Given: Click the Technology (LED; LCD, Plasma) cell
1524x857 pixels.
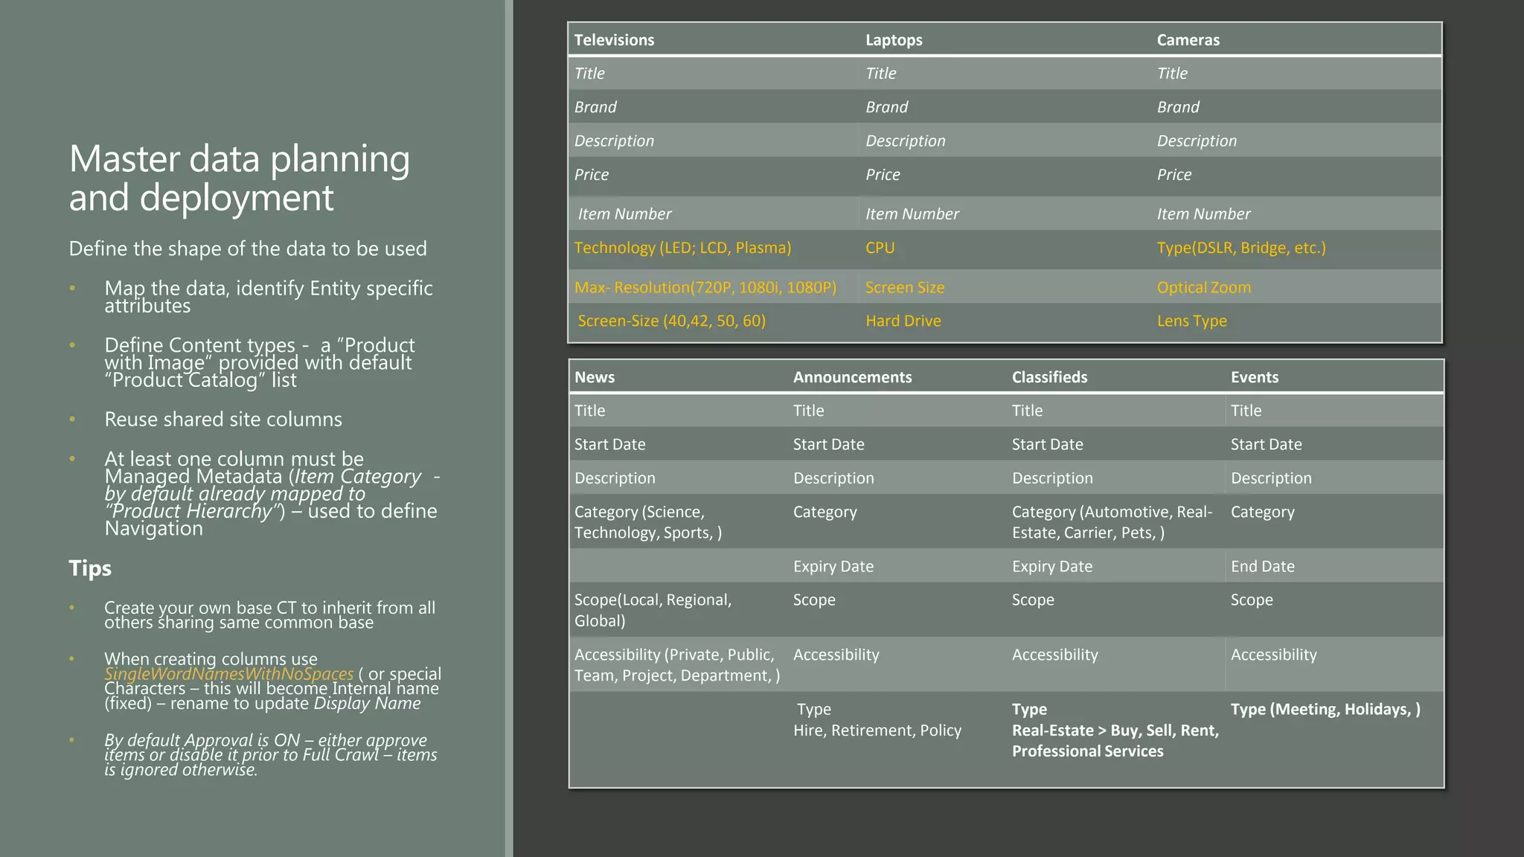Looking at the screenshot, I should coord(682,248).
